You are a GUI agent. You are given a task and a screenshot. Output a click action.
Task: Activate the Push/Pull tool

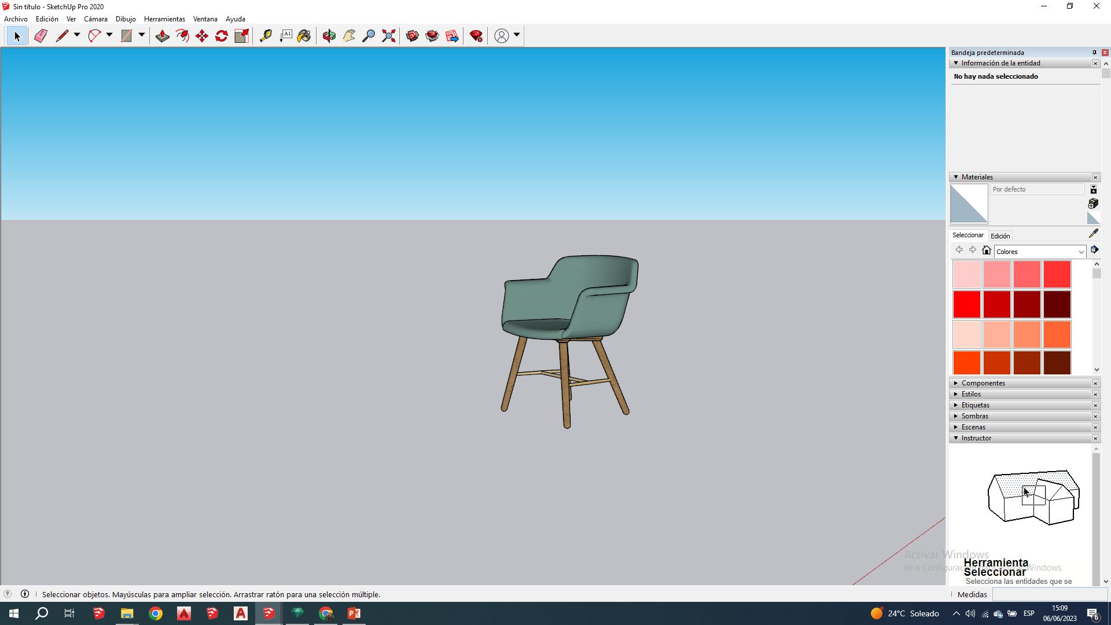point(163,36)
